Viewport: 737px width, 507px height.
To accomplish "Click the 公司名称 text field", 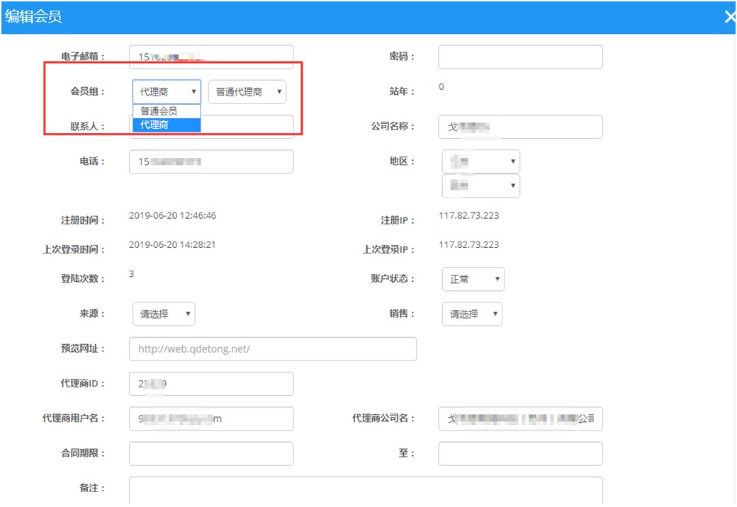I will click(520, 127).
